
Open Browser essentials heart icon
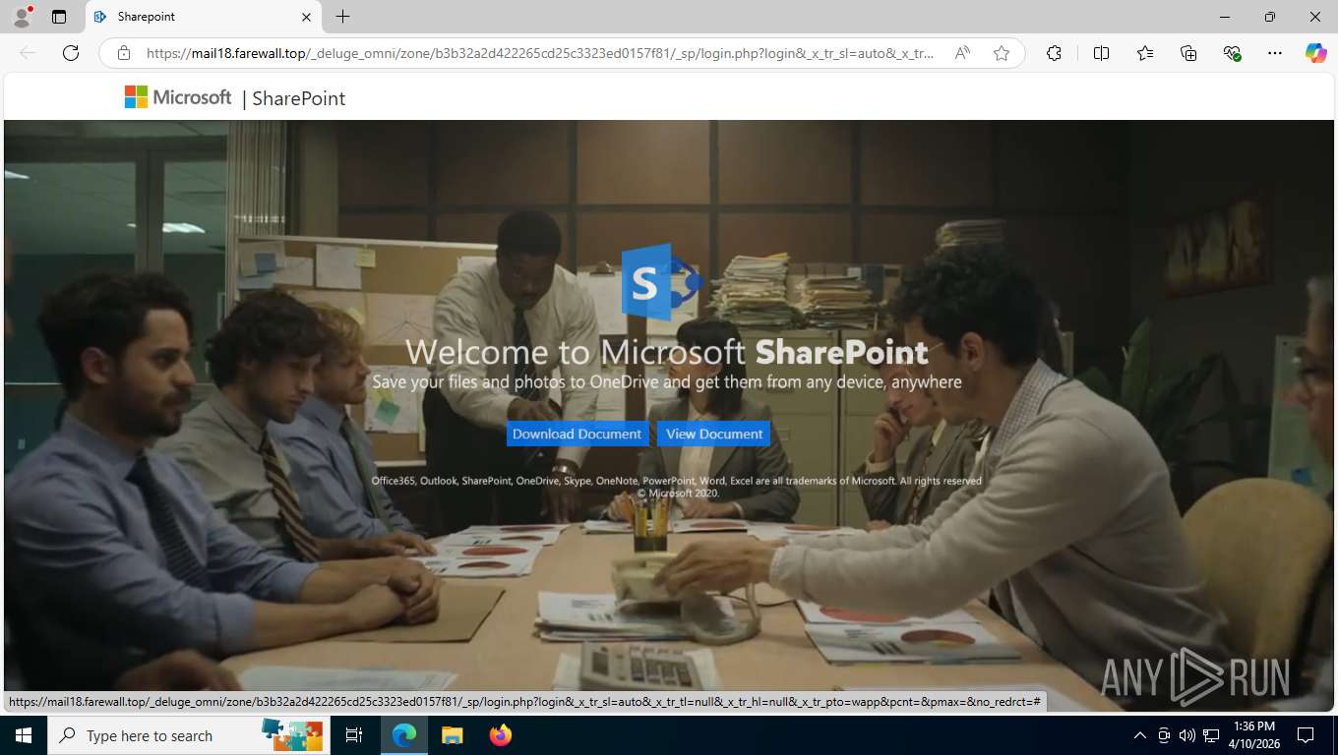pyautogui.click(x=1232, y=53)
